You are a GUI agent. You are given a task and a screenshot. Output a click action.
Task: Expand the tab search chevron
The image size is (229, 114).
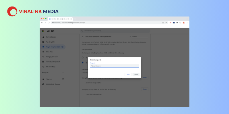[x=187, y=19]
